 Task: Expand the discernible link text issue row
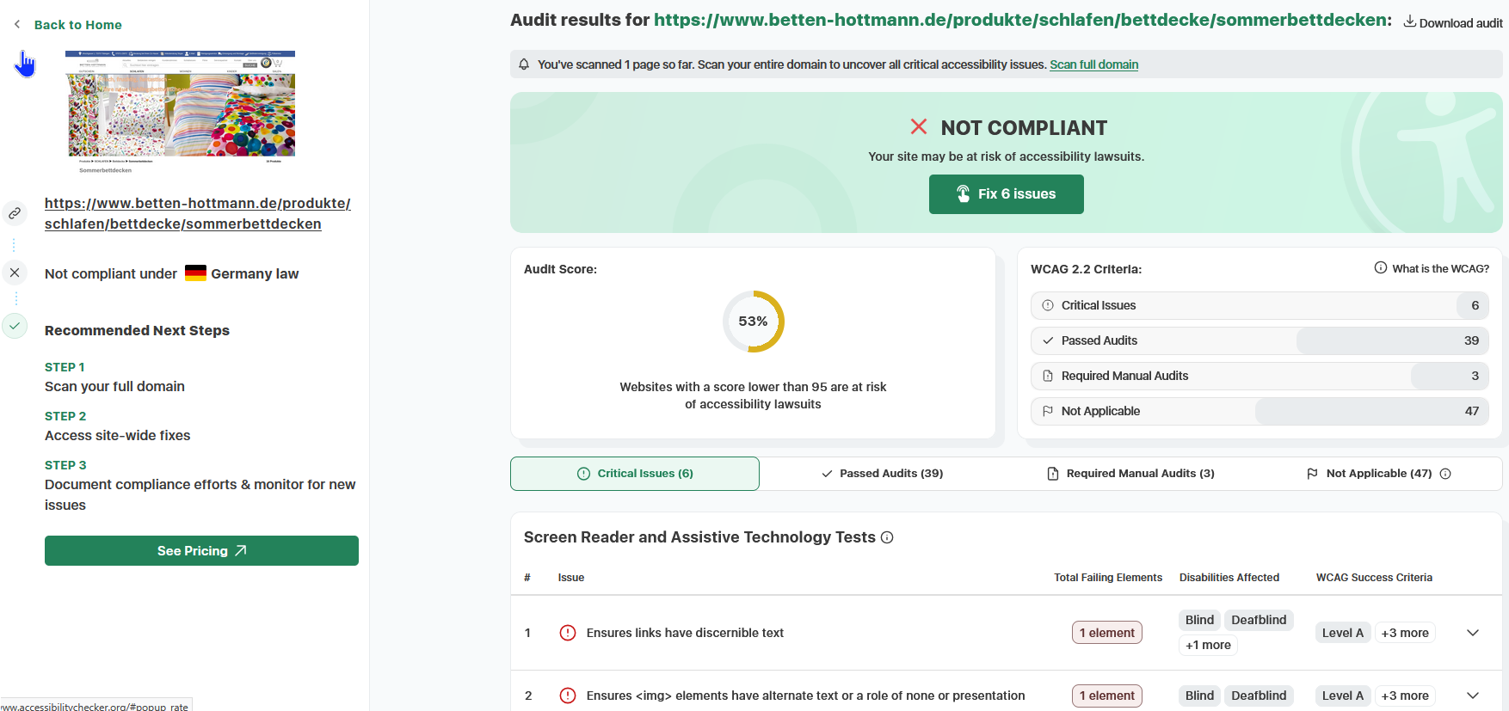(x=1472, y=633)
